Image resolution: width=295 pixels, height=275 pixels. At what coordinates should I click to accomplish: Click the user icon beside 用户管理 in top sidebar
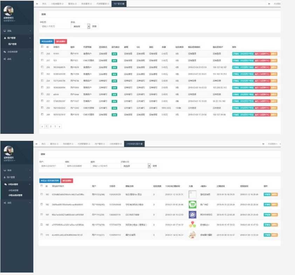click(x=5, y=38)
